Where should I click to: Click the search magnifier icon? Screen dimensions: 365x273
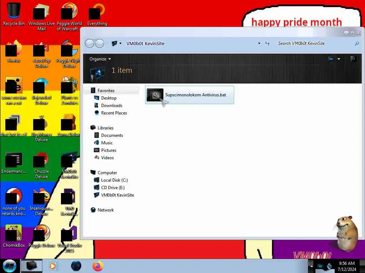[356, 43]
